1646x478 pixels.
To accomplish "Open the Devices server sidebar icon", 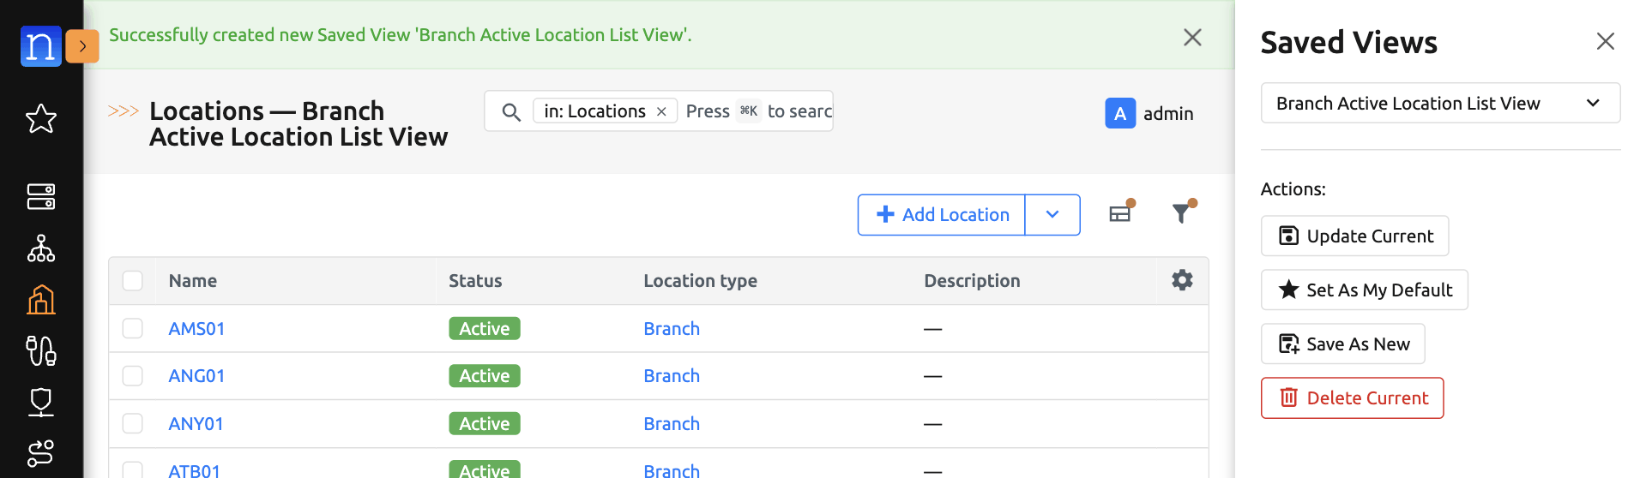I will pos(40,196).
